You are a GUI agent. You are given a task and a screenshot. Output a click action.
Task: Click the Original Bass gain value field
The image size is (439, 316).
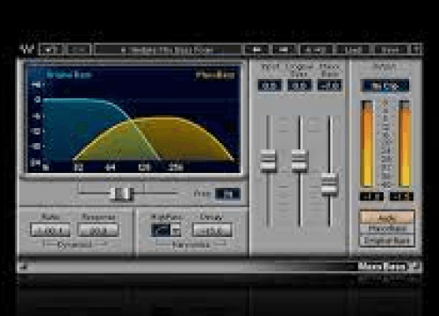point(299,86)
